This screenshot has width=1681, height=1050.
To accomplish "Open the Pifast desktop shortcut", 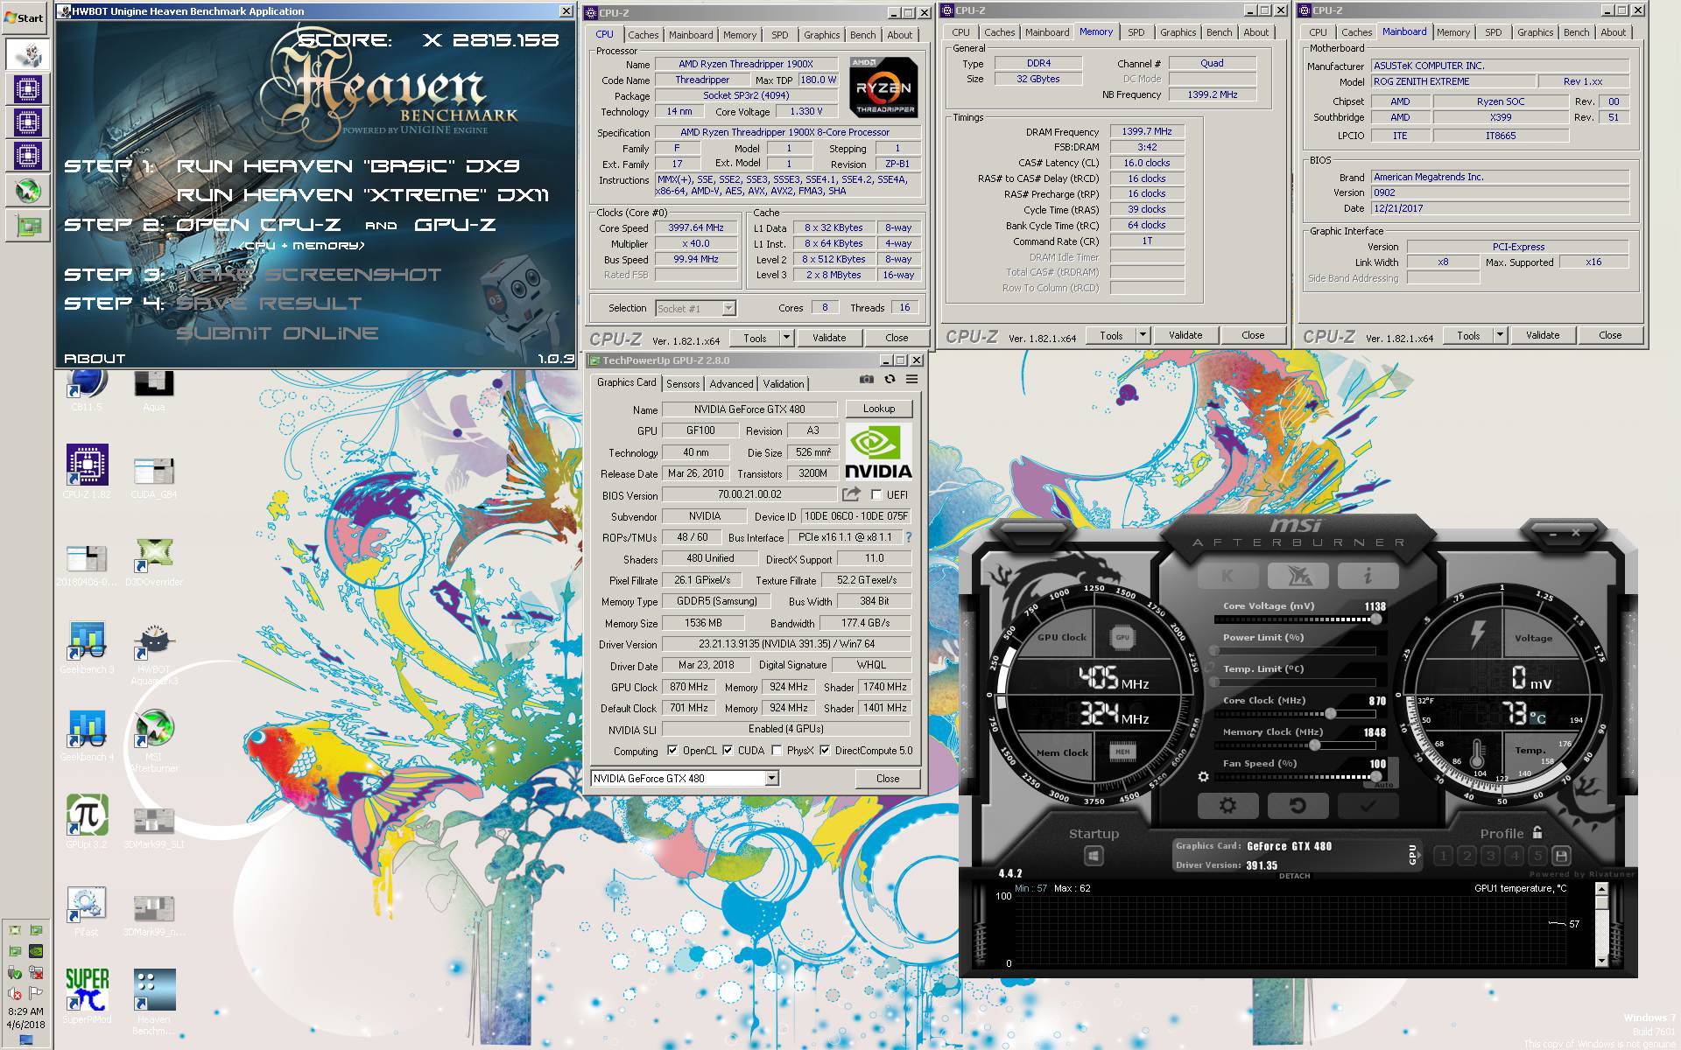I will pyautogui.click(x=87, y=910).
